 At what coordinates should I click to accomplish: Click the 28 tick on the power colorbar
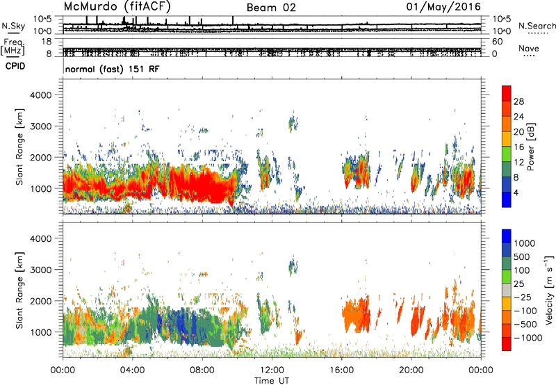[518, 101]
